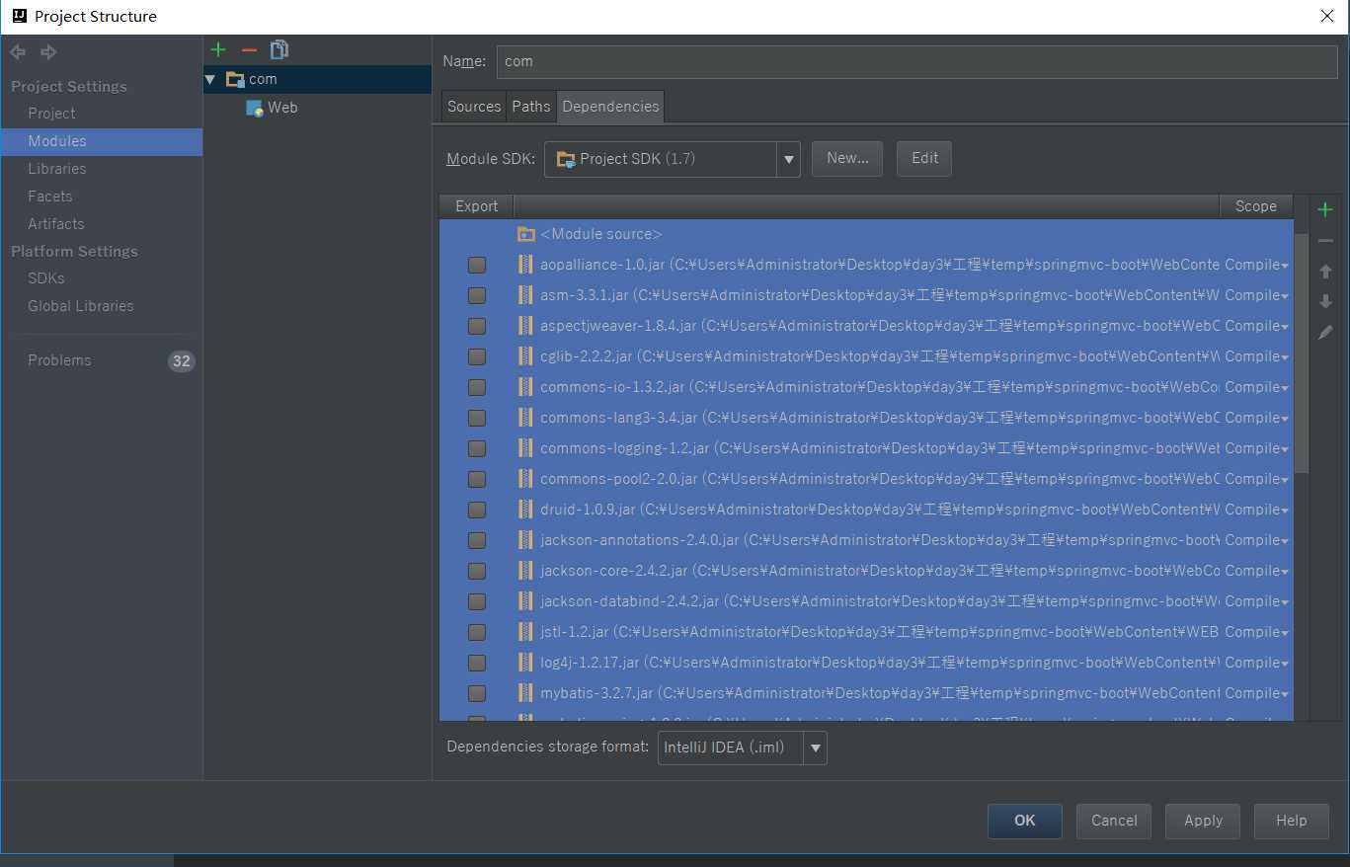Click jar icon of jstl-1.2.jar

(526, 632)
